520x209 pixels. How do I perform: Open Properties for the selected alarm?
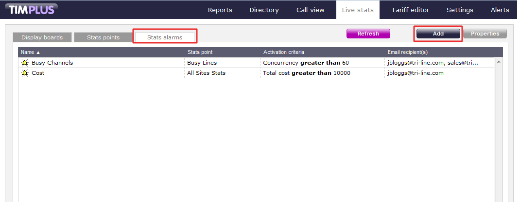pos(485,34)
